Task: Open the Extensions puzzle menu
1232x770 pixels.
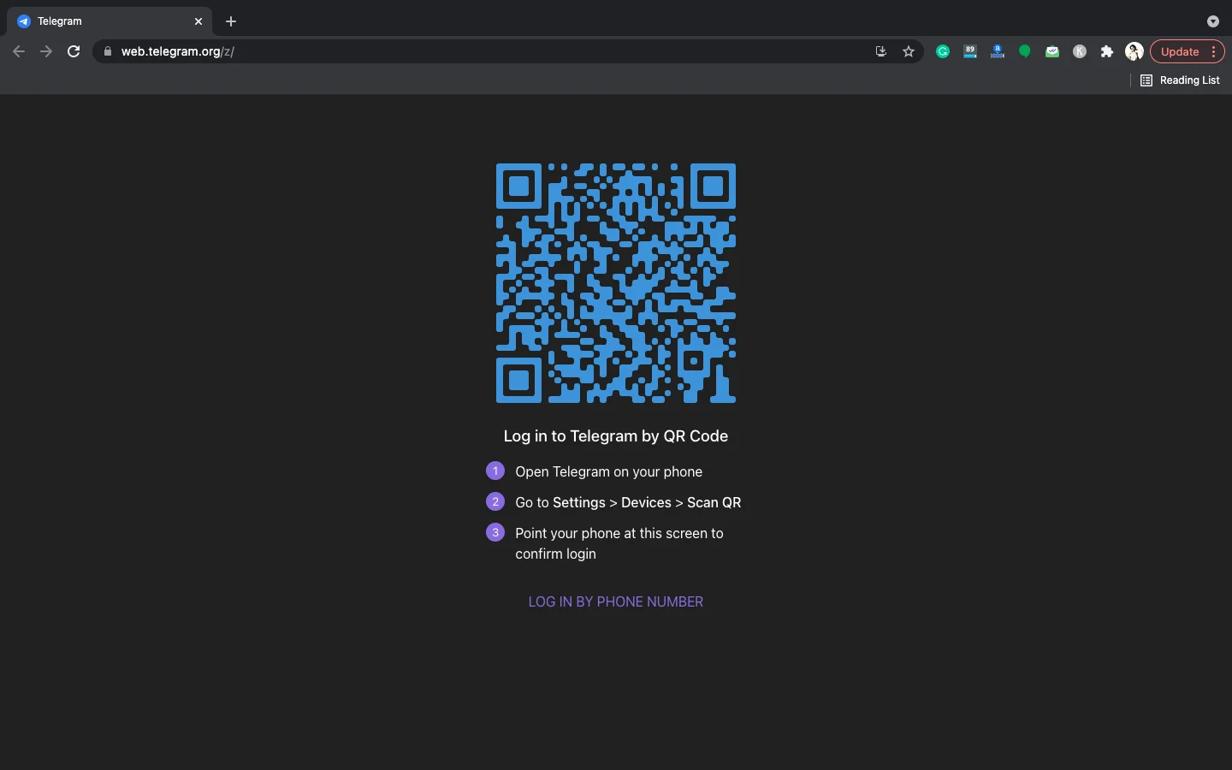Action: pyautogui.click(x=1107, y=51)
